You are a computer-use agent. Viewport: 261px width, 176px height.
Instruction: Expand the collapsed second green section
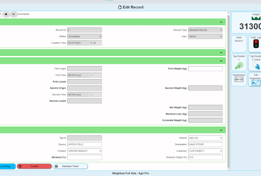click(x=221, y=53)
